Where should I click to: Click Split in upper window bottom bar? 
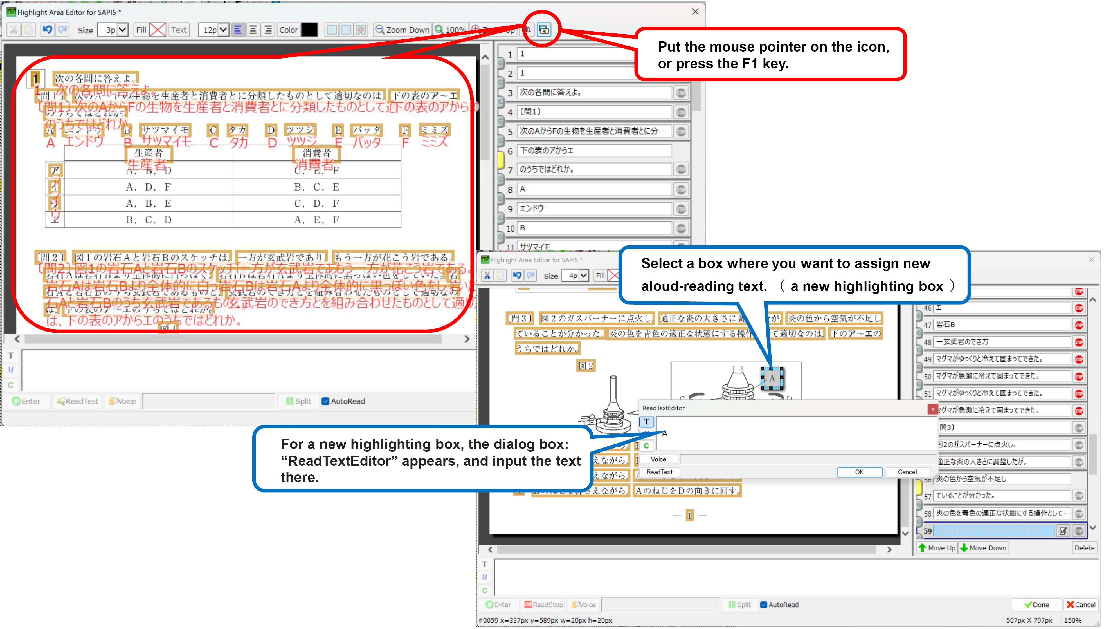tap(298, 401)
